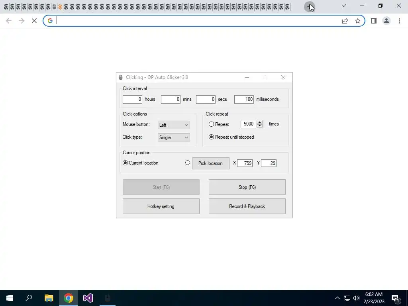The height and width of the screenshot is (306, 408).
Task: Click the Pick location button
Action: [x=210, y=163]
